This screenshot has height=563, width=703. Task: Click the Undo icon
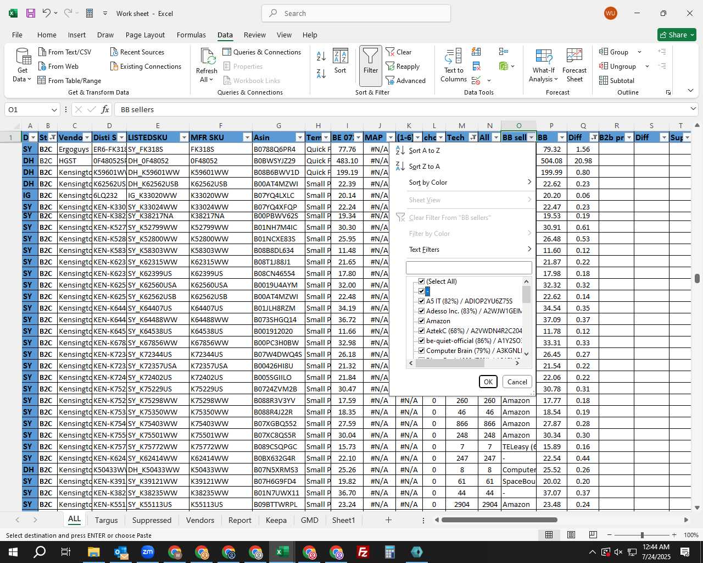tap(47, 13)
